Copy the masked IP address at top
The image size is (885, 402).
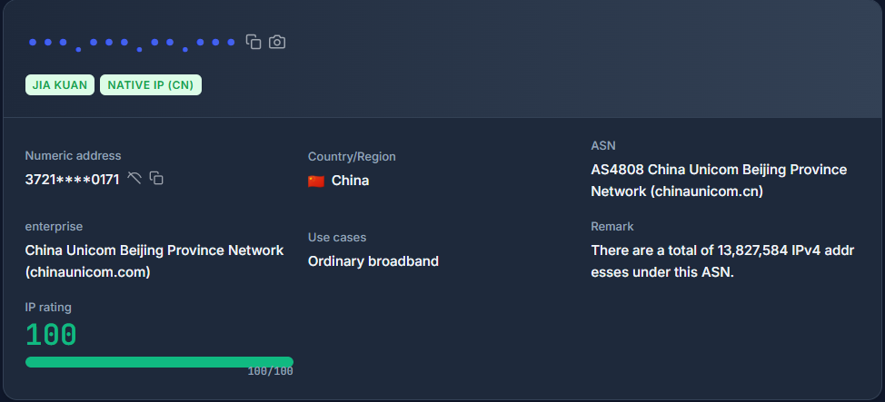click(254, 42)
